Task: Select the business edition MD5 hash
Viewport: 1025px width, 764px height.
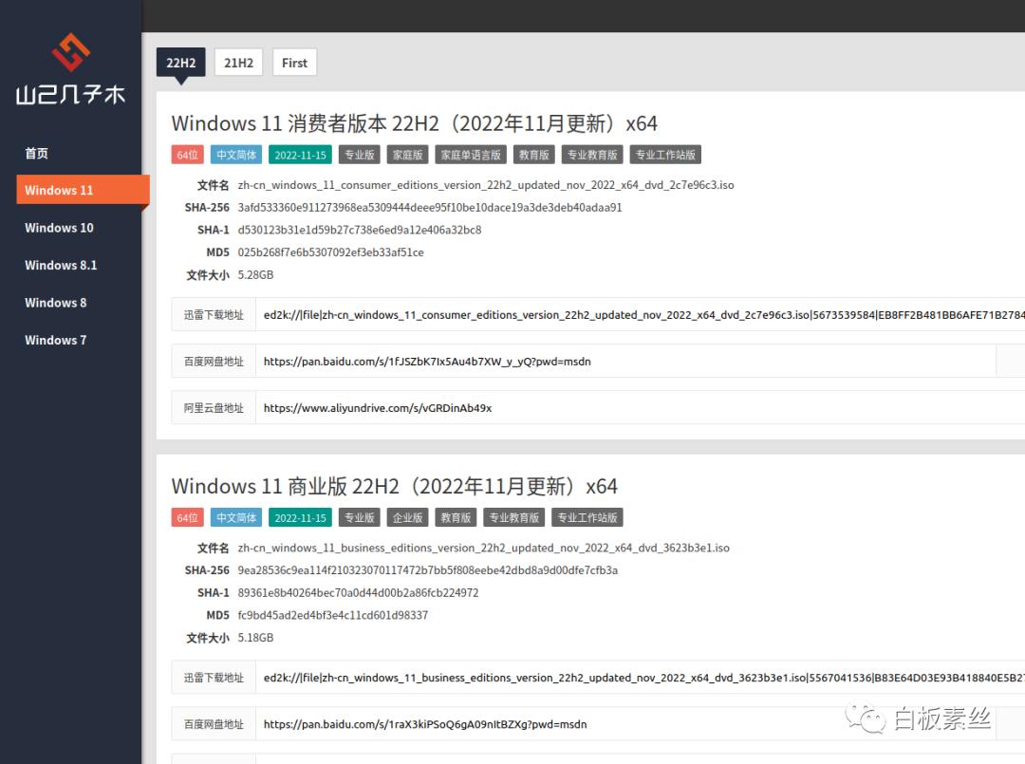Action: [333, 615]
